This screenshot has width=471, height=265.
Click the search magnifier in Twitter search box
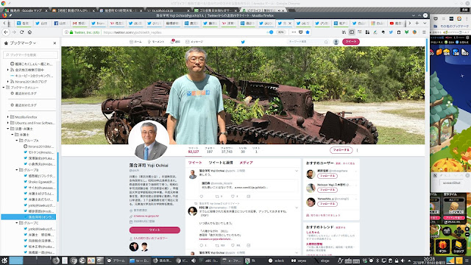point(326,42)
